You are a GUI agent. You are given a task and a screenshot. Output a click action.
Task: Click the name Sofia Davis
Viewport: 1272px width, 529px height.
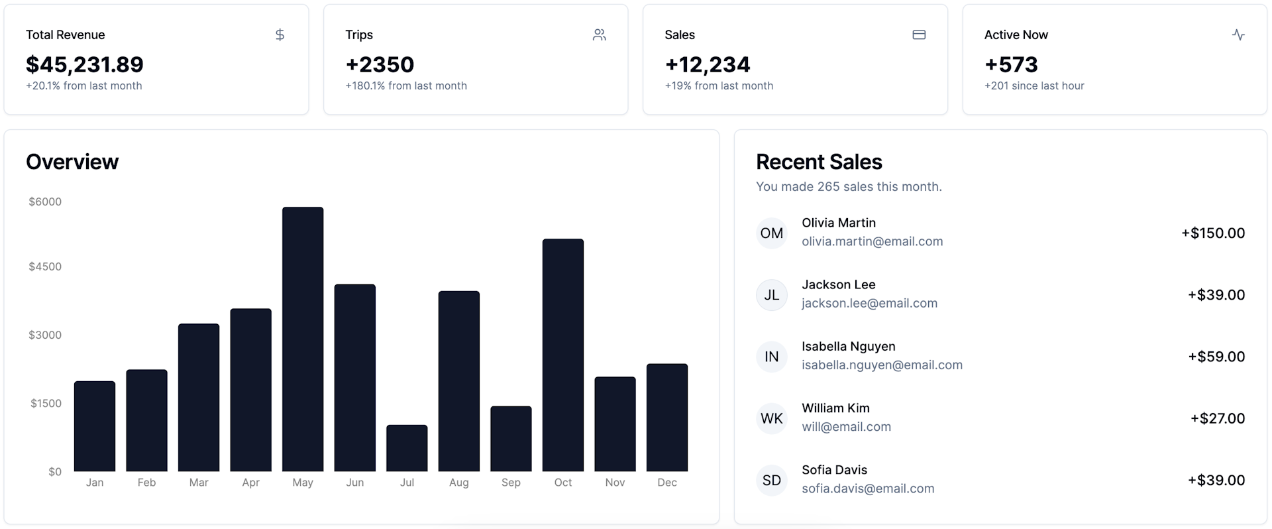click(834, 469)
